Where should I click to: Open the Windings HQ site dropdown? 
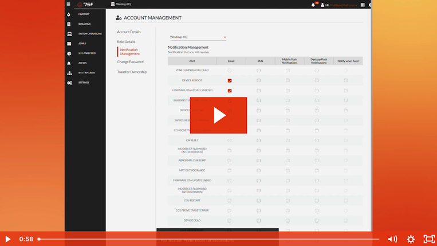click(198, 37)
